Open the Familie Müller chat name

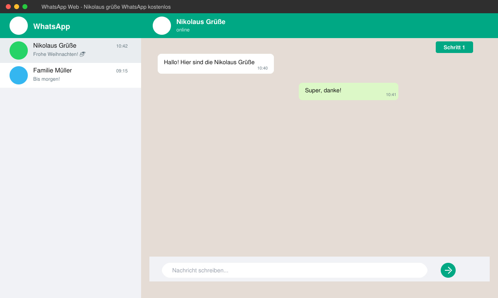(x=53, y=70)
